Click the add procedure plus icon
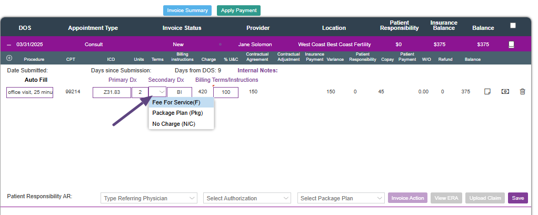Image resolution: width=538 pixels, height=215 pixels. click(9, 58)
